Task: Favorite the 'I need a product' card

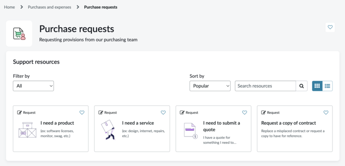Action: tap(82, 113)
